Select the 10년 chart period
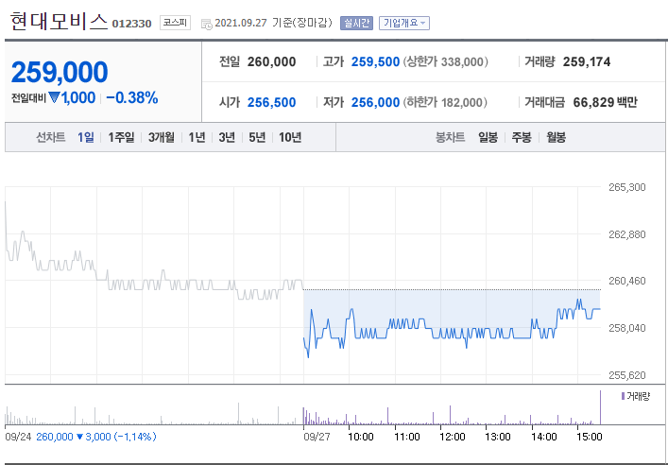The image size is (668, 465). (290, 137)
